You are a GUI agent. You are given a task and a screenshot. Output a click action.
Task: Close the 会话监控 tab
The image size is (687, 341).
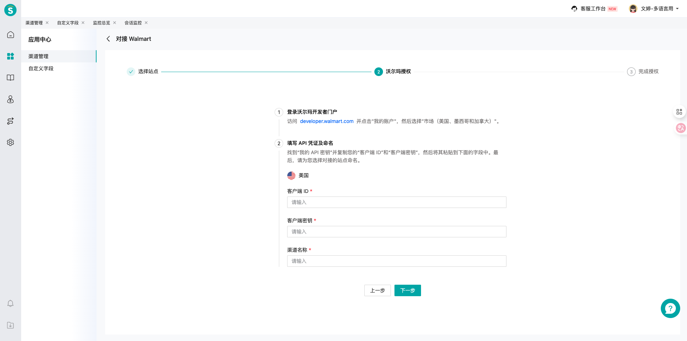click(x=146, y=23)
